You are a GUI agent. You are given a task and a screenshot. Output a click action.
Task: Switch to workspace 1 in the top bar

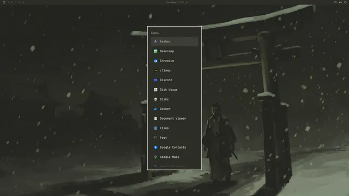(x=8, y=2)
